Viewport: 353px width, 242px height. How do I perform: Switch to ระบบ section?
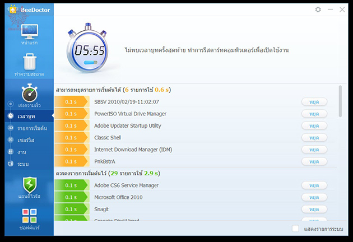[29, 164]
